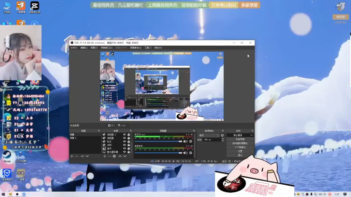
Task: Adjust the 桌面音频 volume slider
Action: pyautogui.click(x=158, y=153)
